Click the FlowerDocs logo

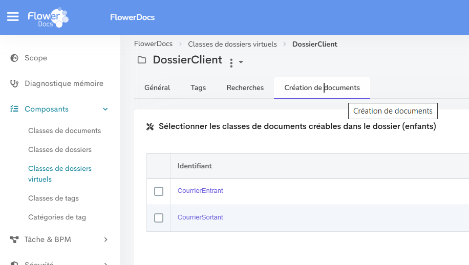tap(48, 17)
